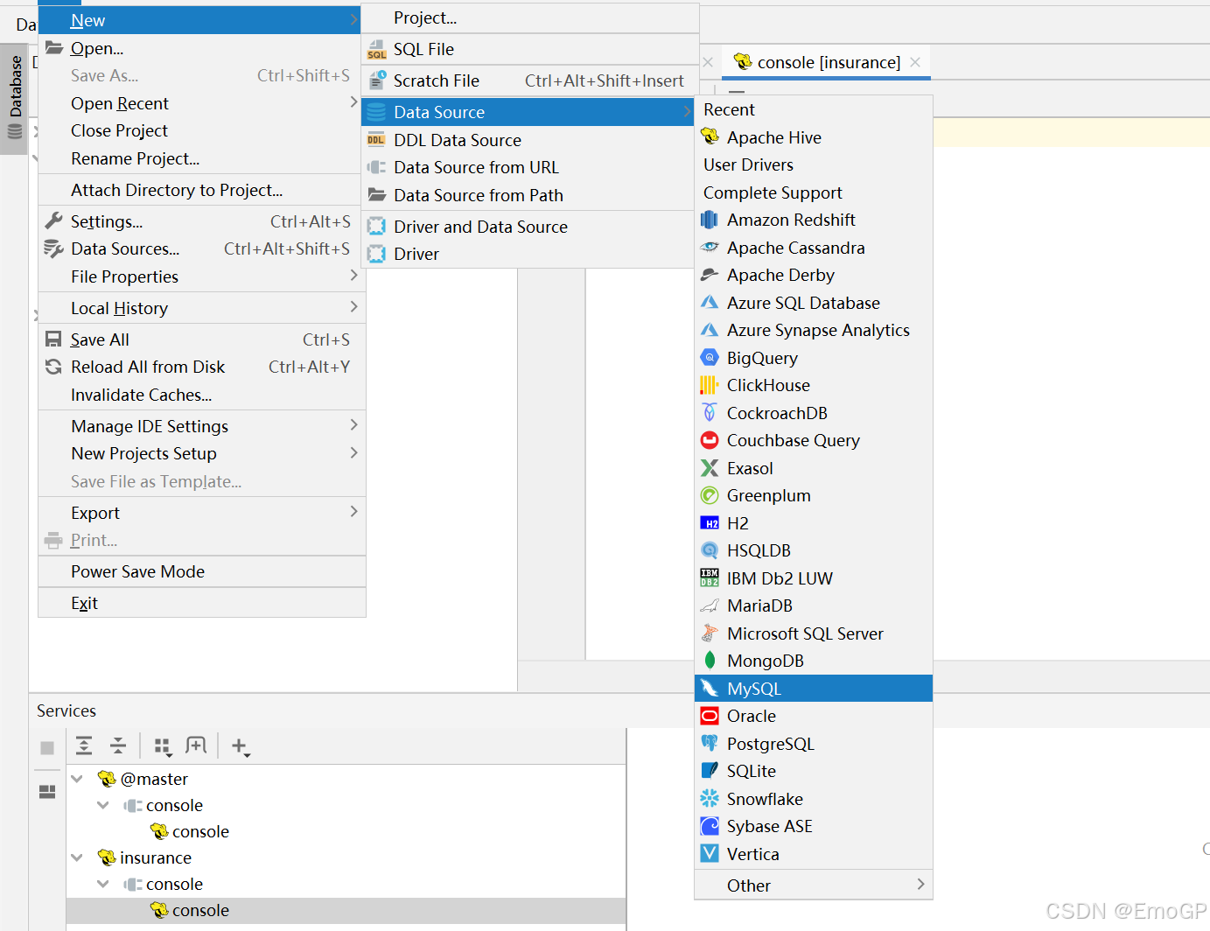1210x931 pixels.
Task: Click Sybase ASE entry
Action: coord(814,826)
